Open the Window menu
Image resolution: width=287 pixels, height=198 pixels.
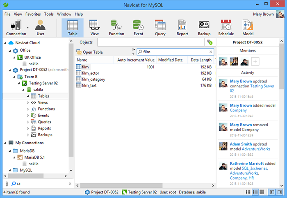point(64,14)
